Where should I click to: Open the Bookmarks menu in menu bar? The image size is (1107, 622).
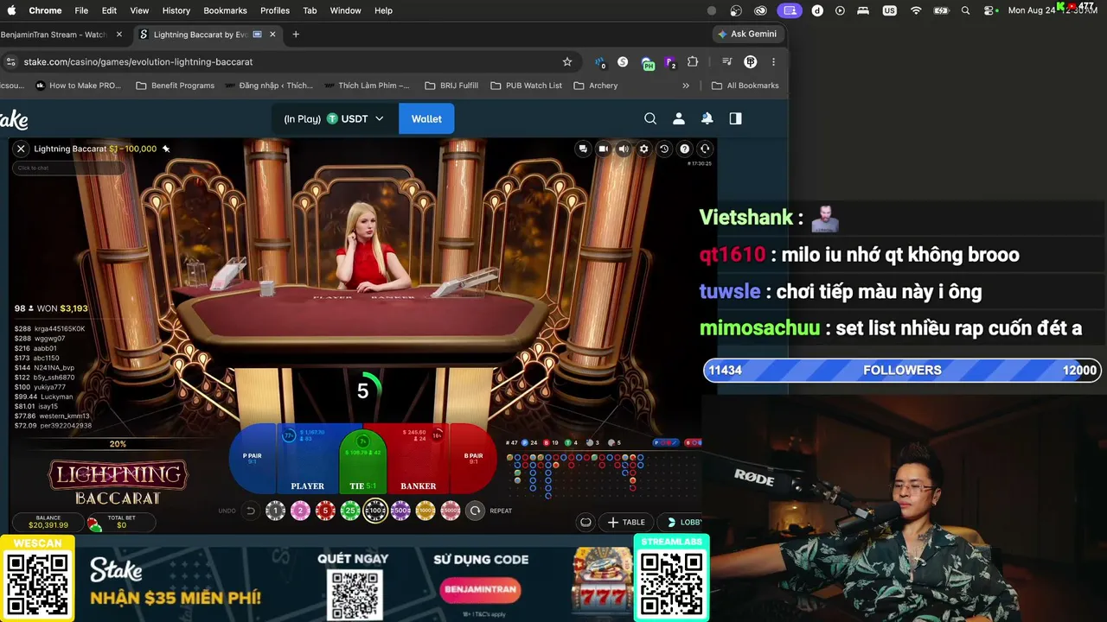[x=225, y=10]
